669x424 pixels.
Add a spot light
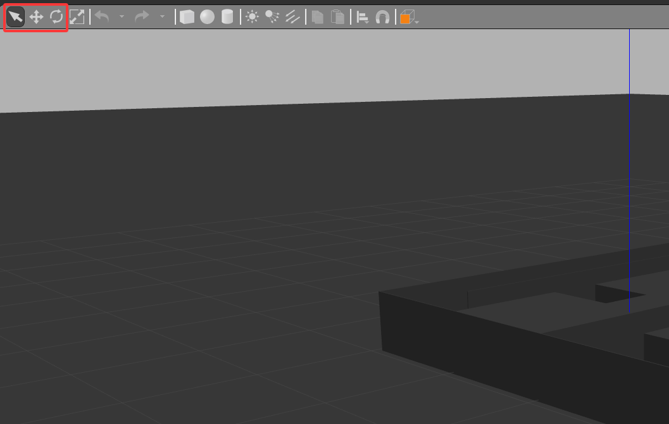tap(272, 17)
